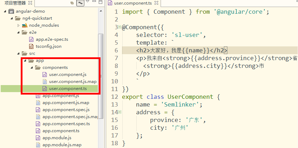
Task: Fold the @Component decorator at line 3
Action: [119, 27]
